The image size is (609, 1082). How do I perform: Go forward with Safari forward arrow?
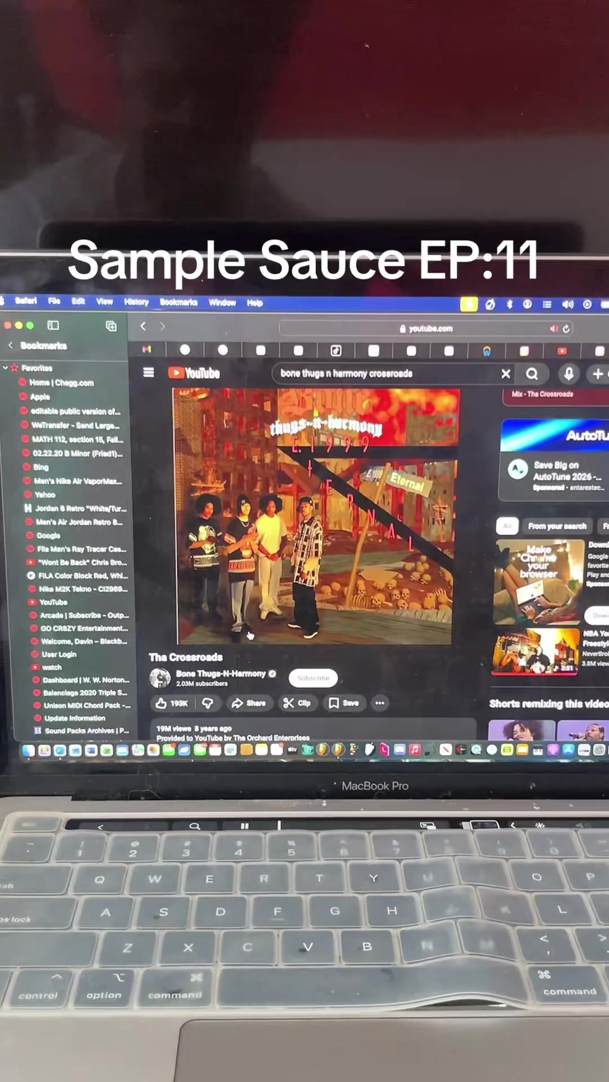point(162,326)
